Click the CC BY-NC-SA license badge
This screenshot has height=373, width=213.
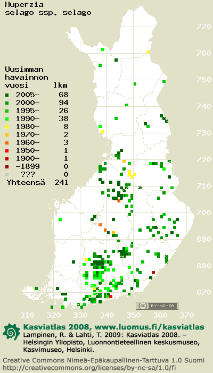[157, 306]
